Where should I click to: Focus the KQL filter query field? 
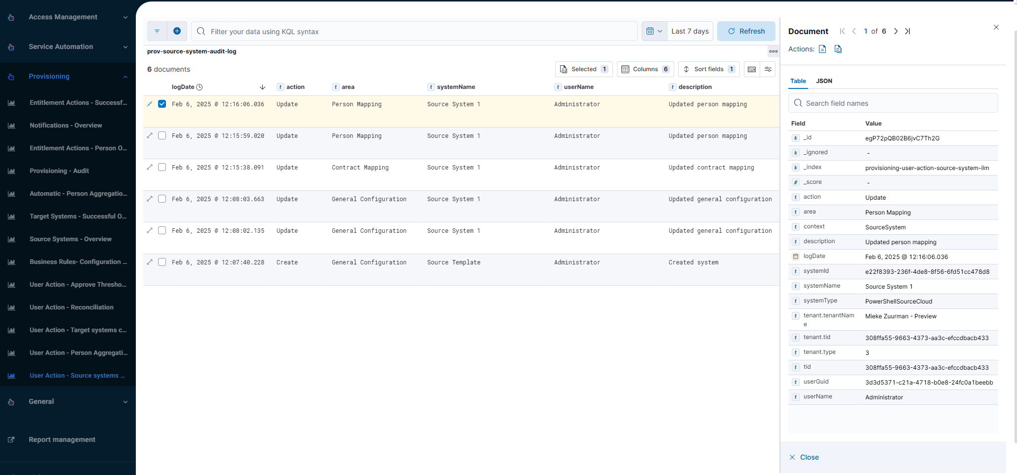pyautogui.click(x=414, y=31)
